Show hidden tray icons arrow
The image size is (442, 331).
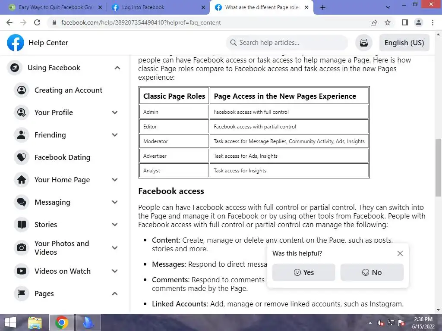click(370, 323)
